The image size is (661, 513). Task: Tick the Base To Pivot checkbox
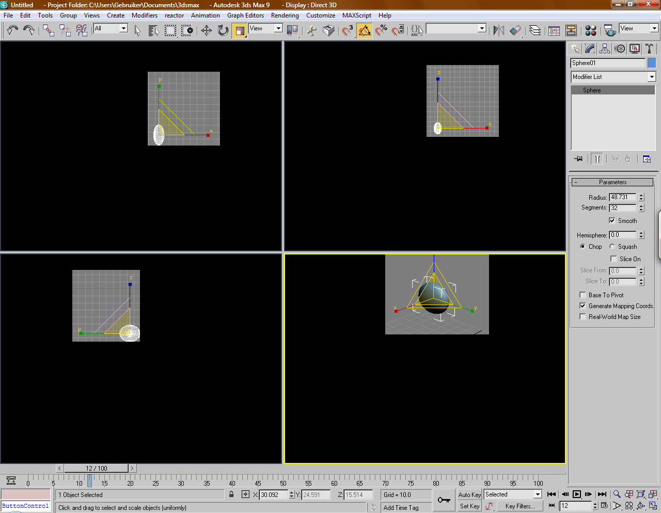click(x=583, y=295)
